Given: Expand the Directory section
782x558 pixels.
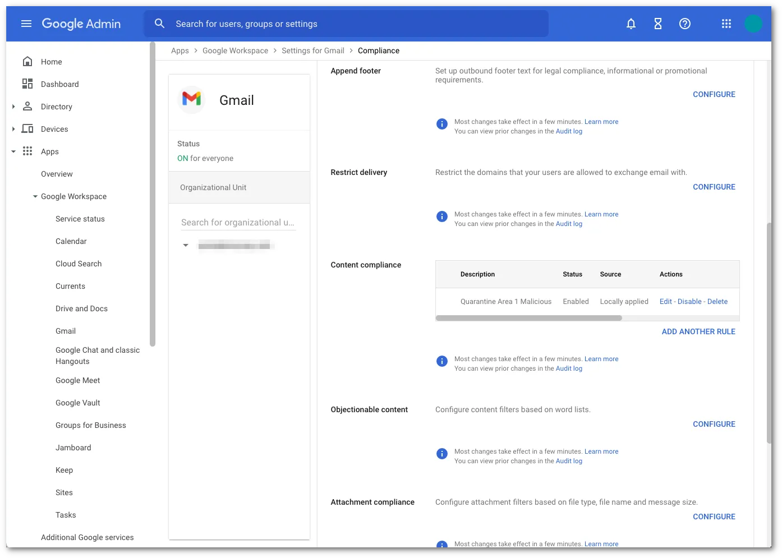Looking at the screenshot, I should pyautogui.click(x=13, y=106).
